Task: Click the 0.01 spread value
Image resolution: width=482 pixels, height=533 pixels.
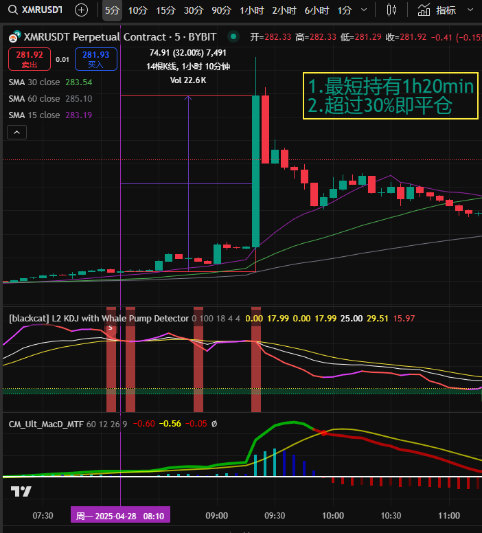Action: (x=62, y=60)
